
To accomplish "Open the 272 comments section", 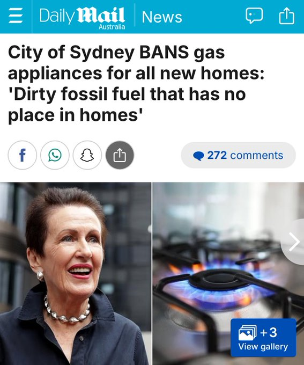I will click(x=239, y=155).
